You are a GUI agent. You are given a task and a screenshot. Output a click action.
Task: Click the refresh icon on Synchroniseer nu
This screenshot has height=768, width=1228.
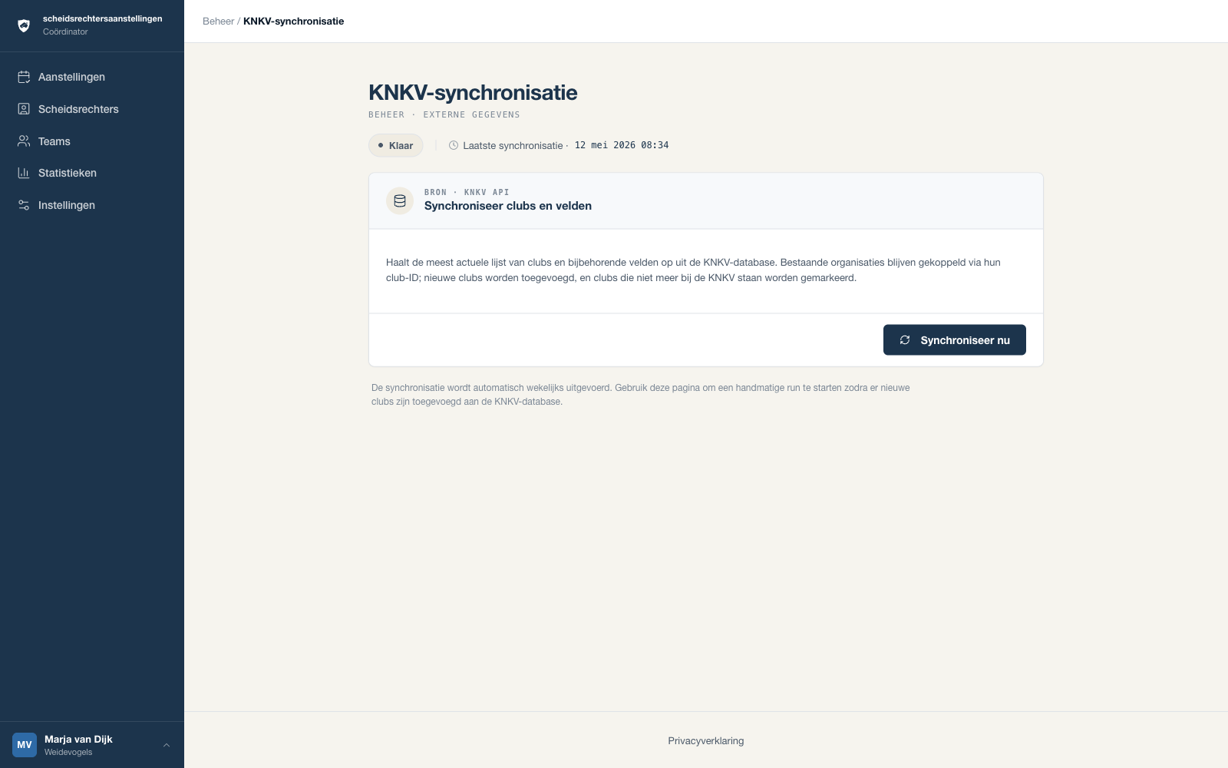tap(905, 340)
